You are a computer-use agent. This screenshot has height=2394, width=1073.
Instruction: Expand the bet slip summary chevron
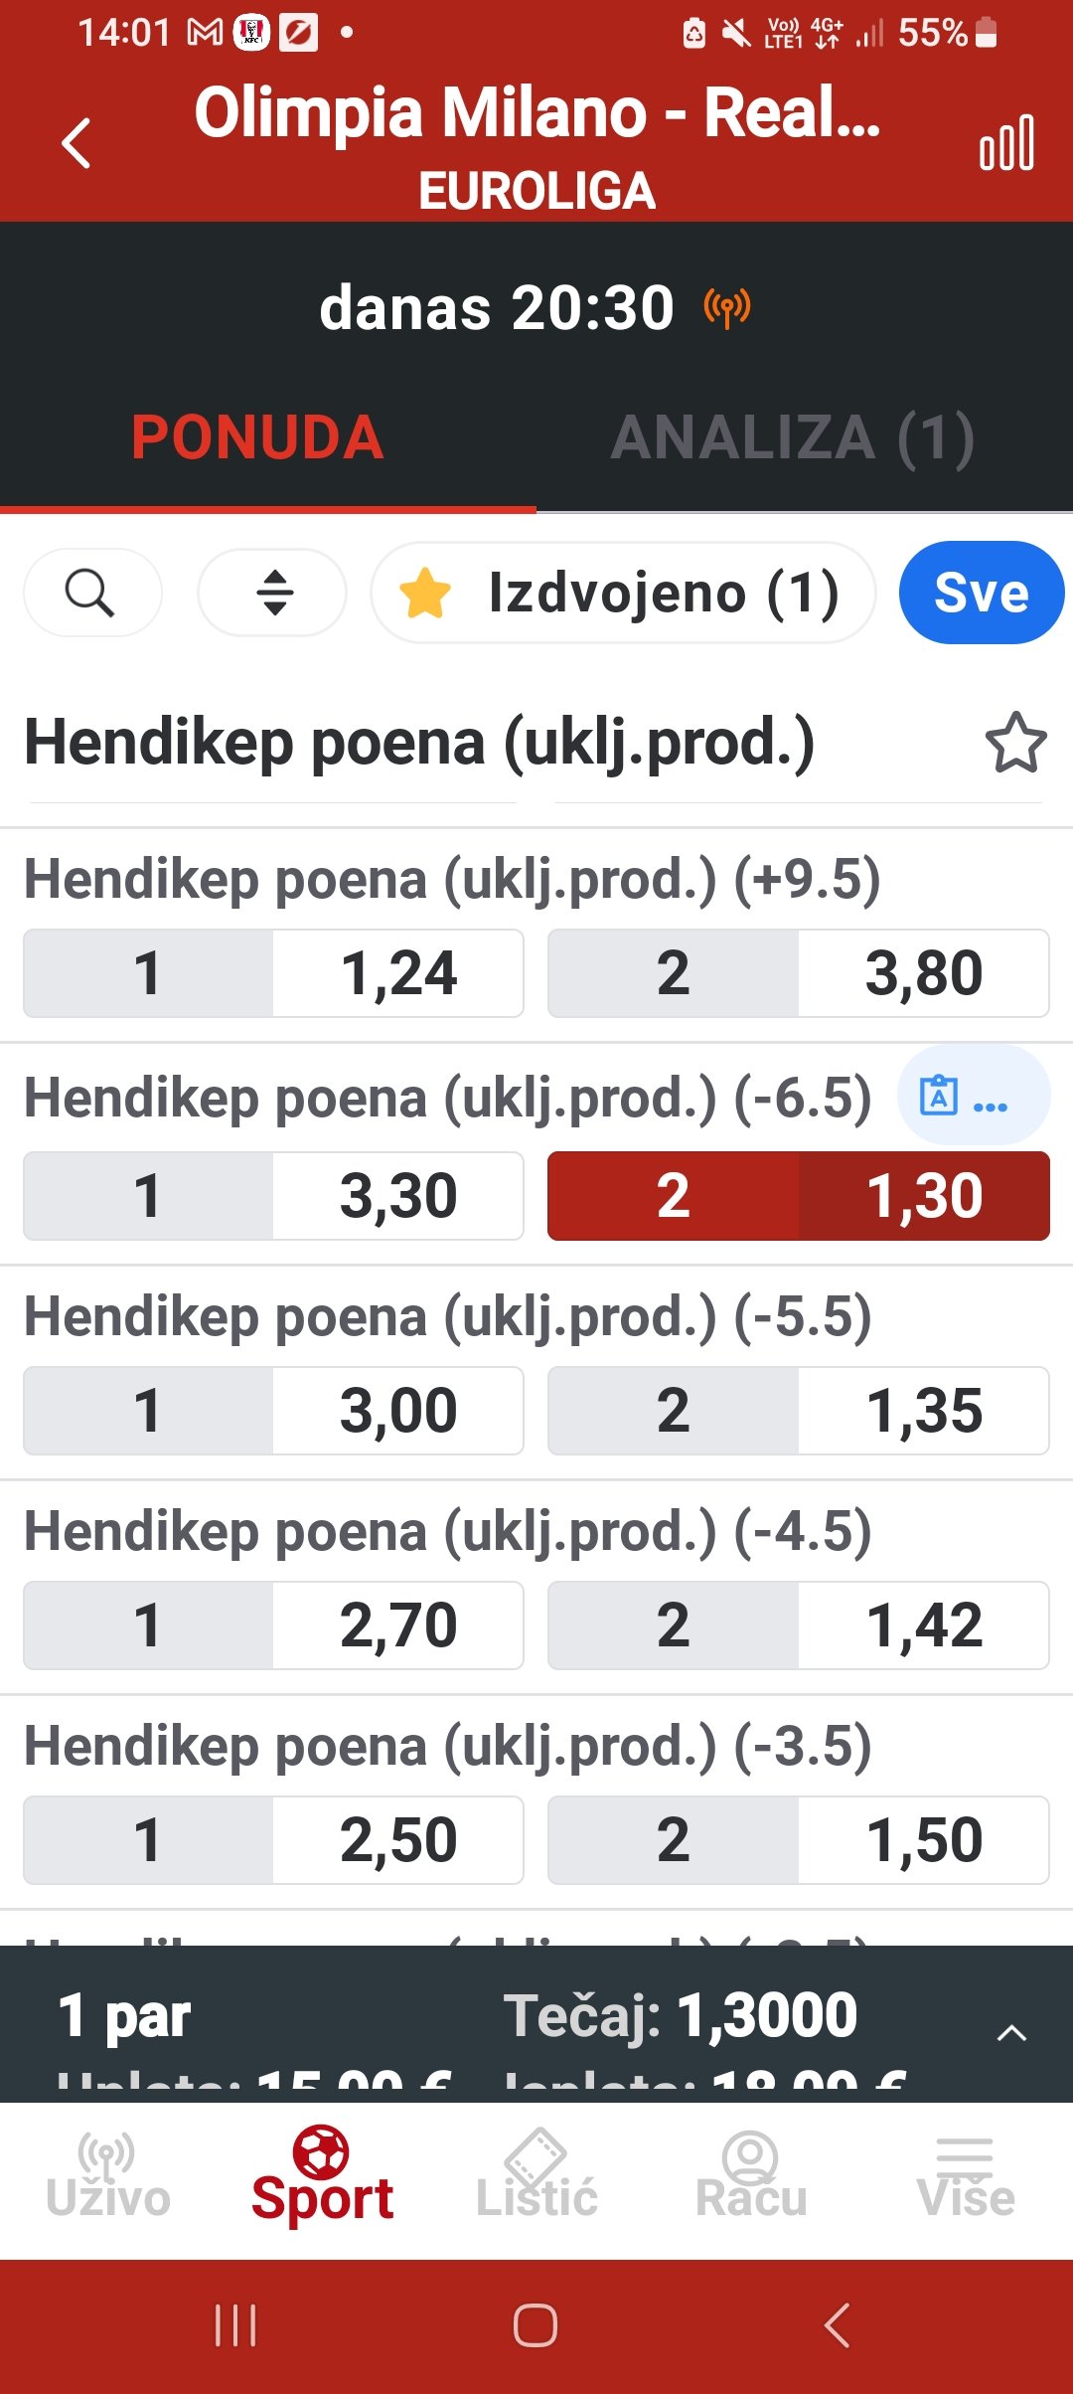(1010, 2033)
